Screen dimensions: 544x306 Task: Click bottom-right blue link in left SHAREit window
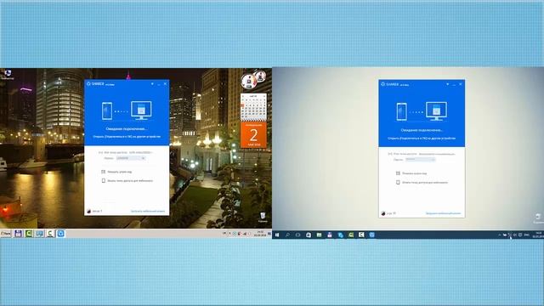[x=147, y=212]
